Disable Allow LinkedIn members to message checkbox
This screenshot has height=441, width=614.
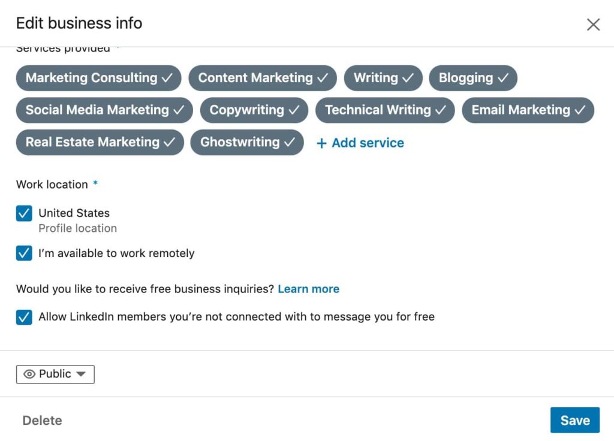pyautogui.click(x=24, y=317)
